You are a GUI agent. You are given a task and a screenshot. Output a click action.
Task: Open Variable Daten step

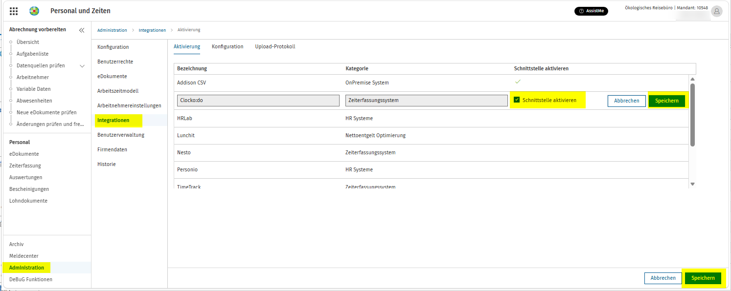[x=34, y=89]
